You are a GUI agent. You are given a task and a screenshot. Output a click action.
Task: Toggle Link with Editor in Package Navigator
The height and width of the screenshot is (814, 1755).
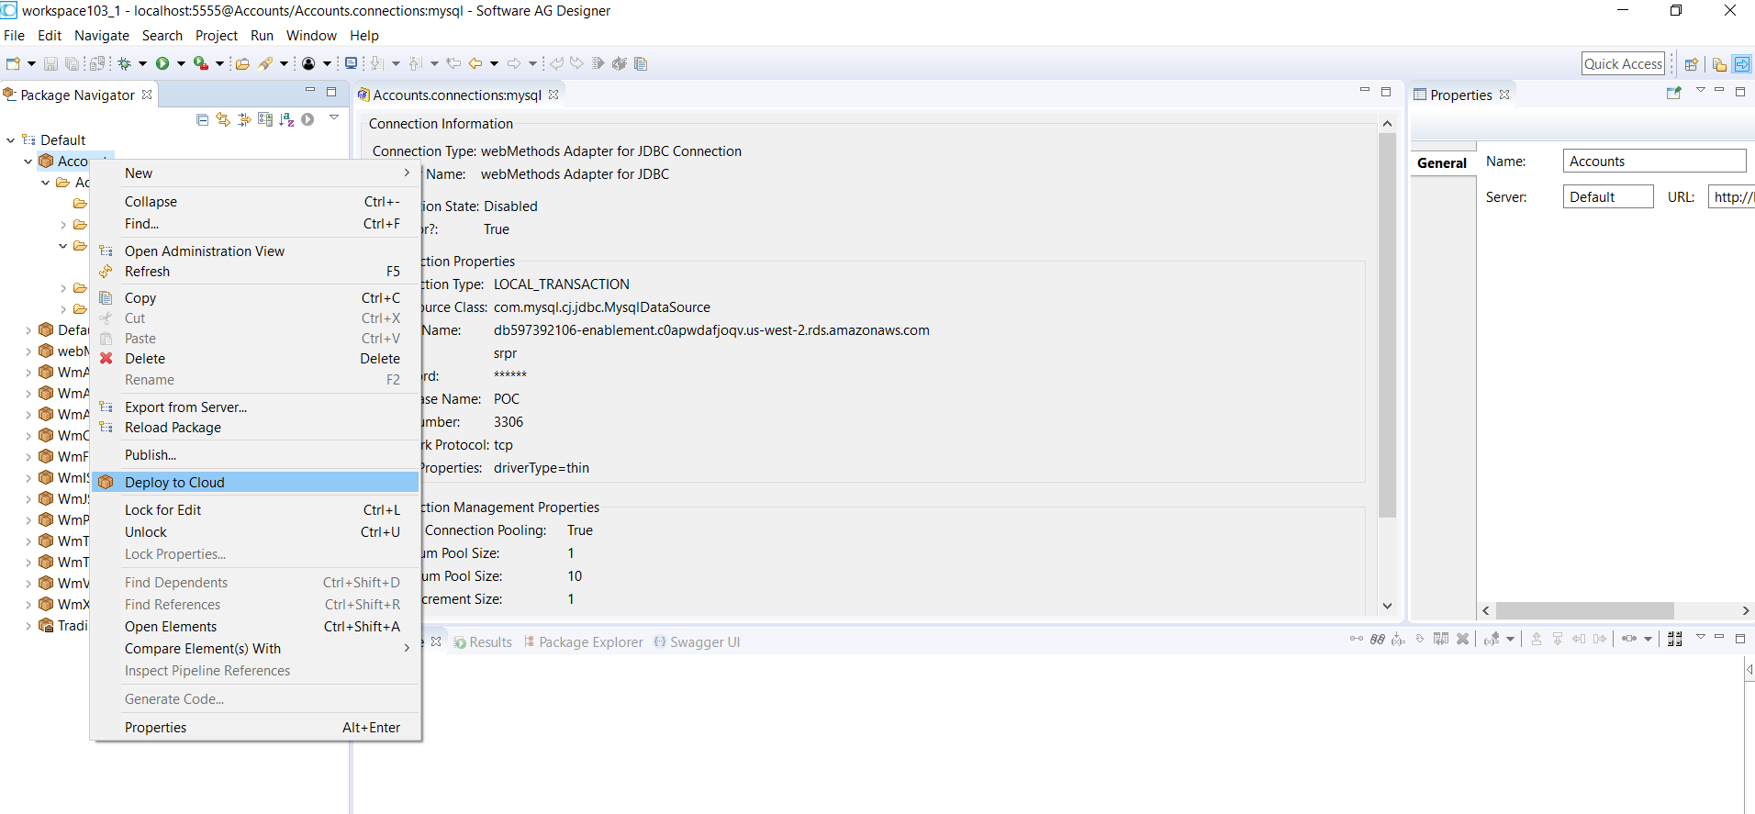pyautogui.click(x=223, y=119)
